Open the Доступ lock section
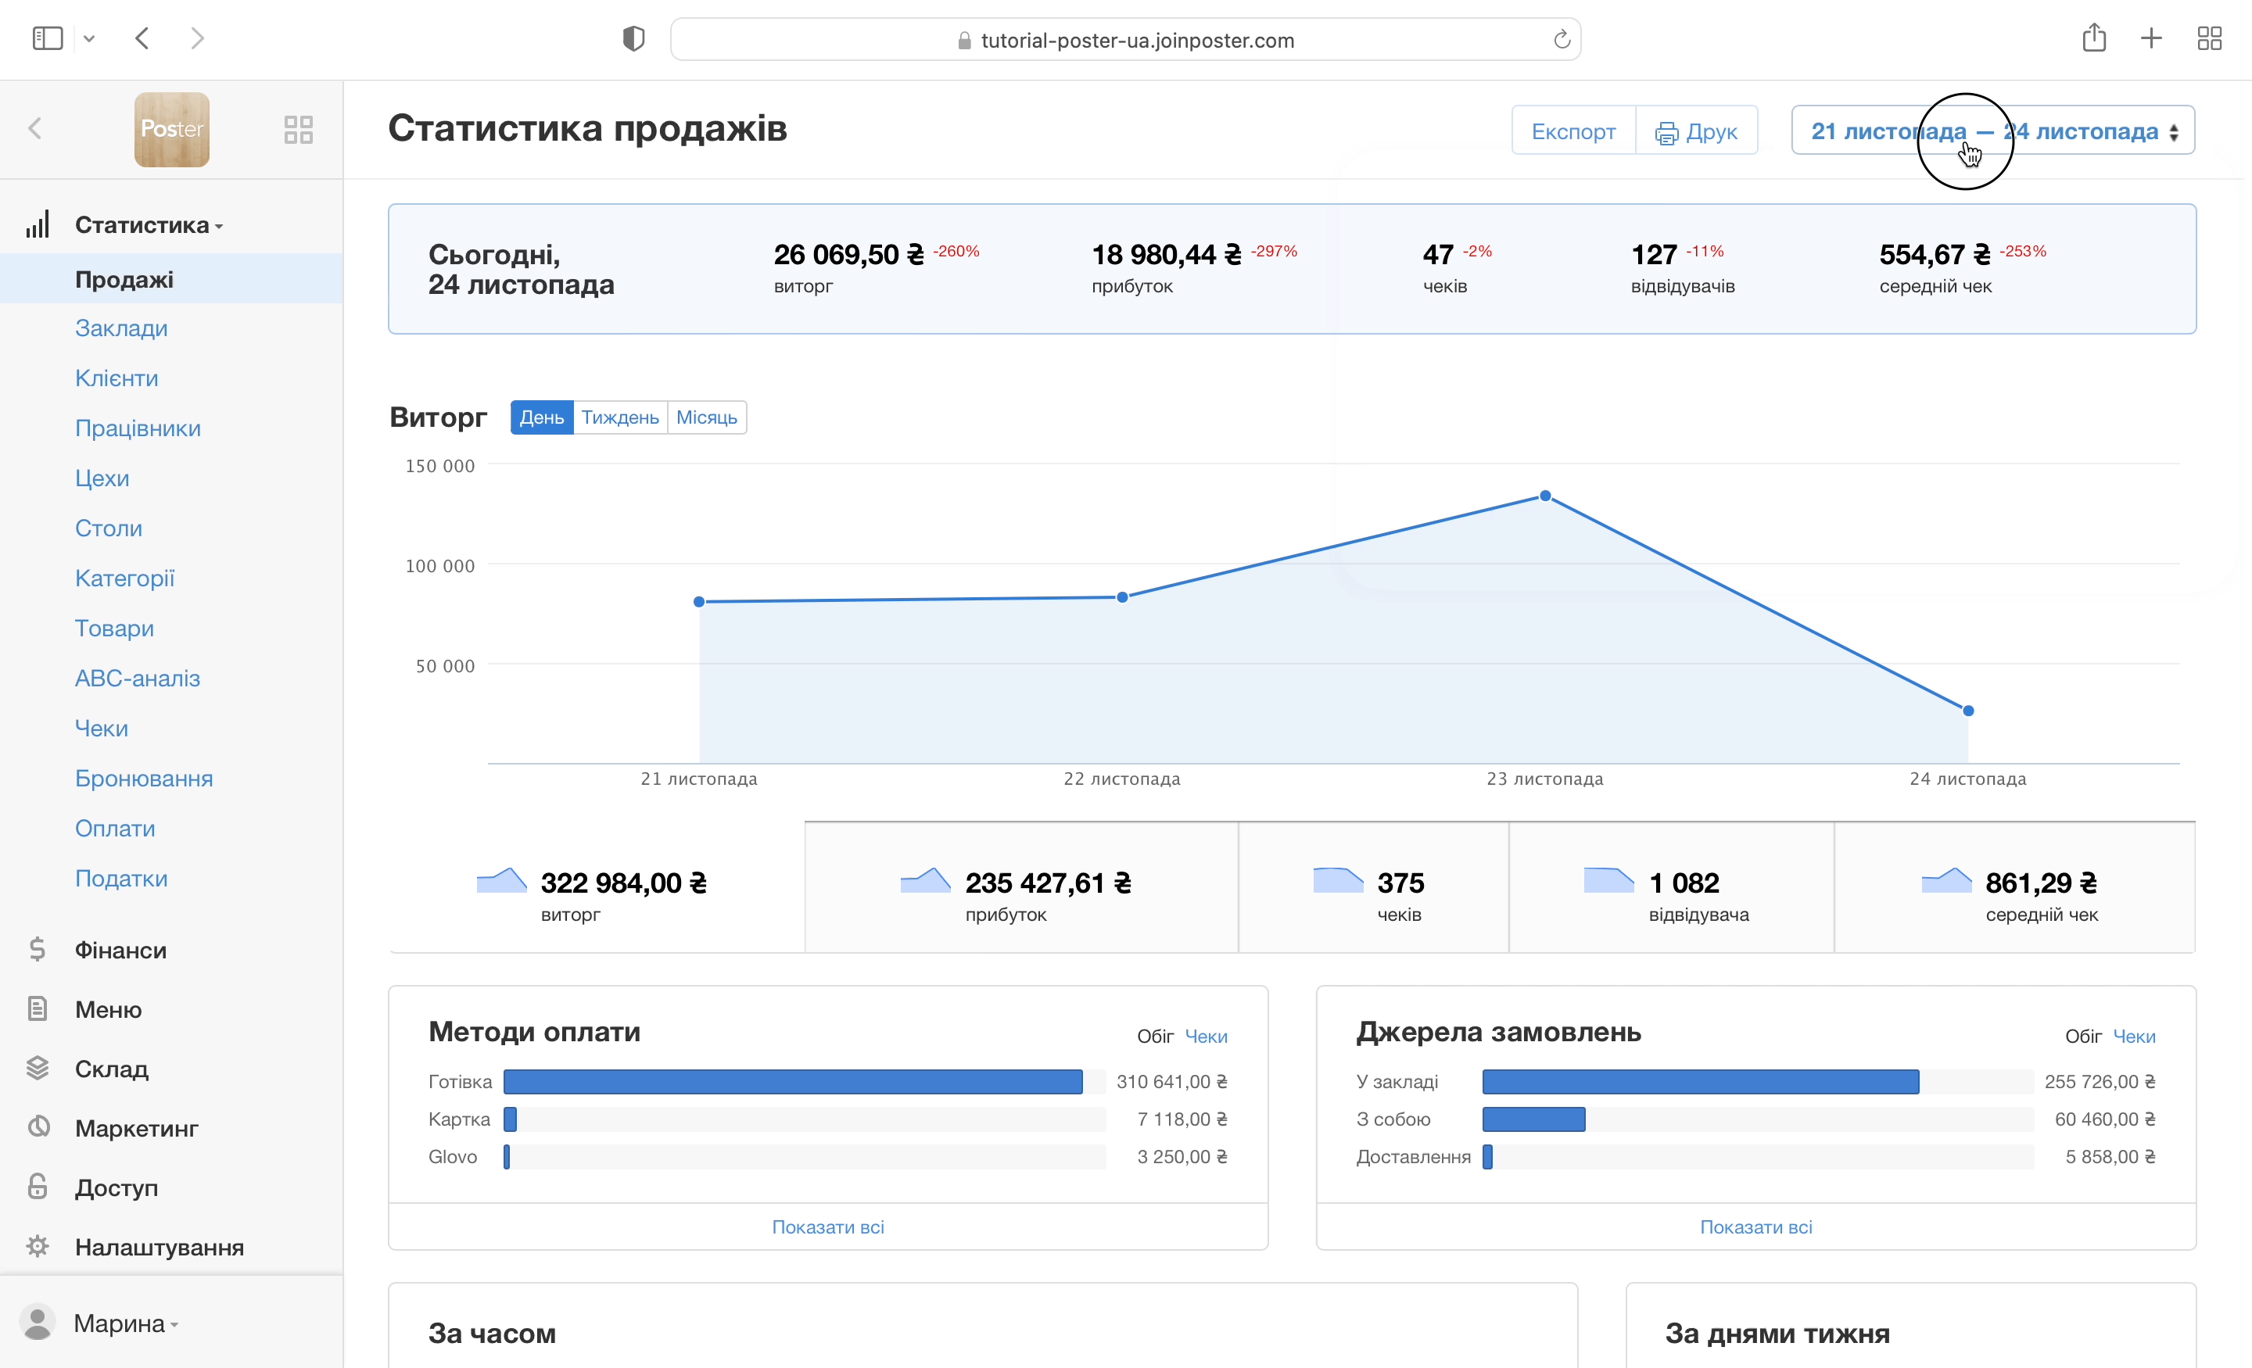 116,1187
